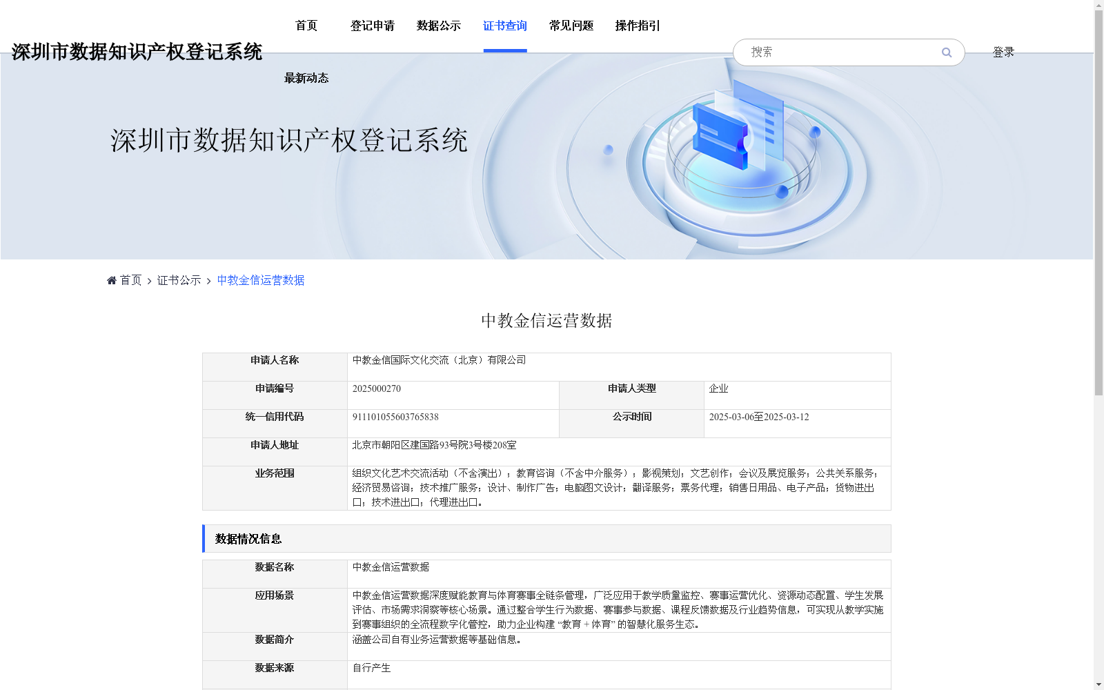Image resolution: width=1104 pixels, height=690 pixels.
Task: Click the 业务范围 label cell
Action: tap(275, 488)
